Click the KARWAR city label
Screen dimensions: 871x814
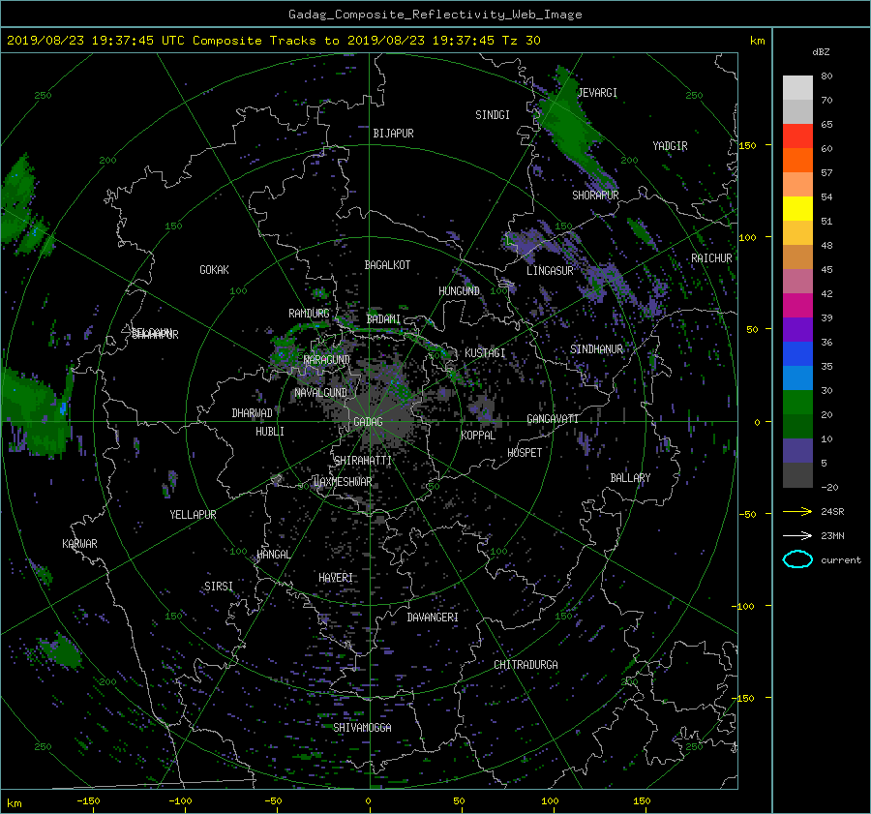click(79, 543)
